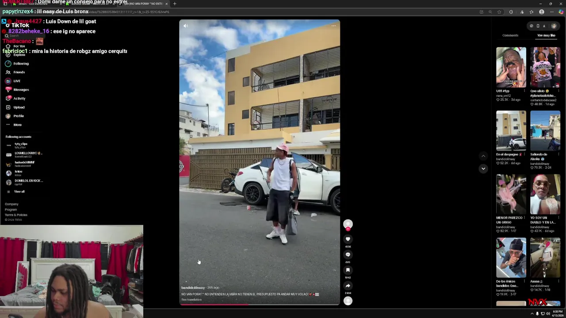The height and width of the screenshot is (318, 566).
Task: Open the volume icon in system tray
Action: click(x=548, y=314)
